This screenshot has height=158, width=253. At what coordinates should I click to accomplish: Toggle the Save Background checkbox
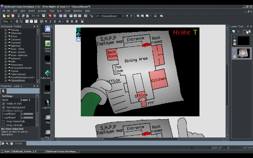pos(4,107)
